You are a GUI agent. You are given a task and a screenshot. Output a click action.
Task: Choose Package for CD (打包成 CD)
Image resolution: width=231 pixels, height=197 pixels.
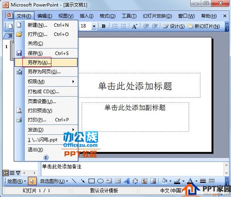[x=46, y=92]
